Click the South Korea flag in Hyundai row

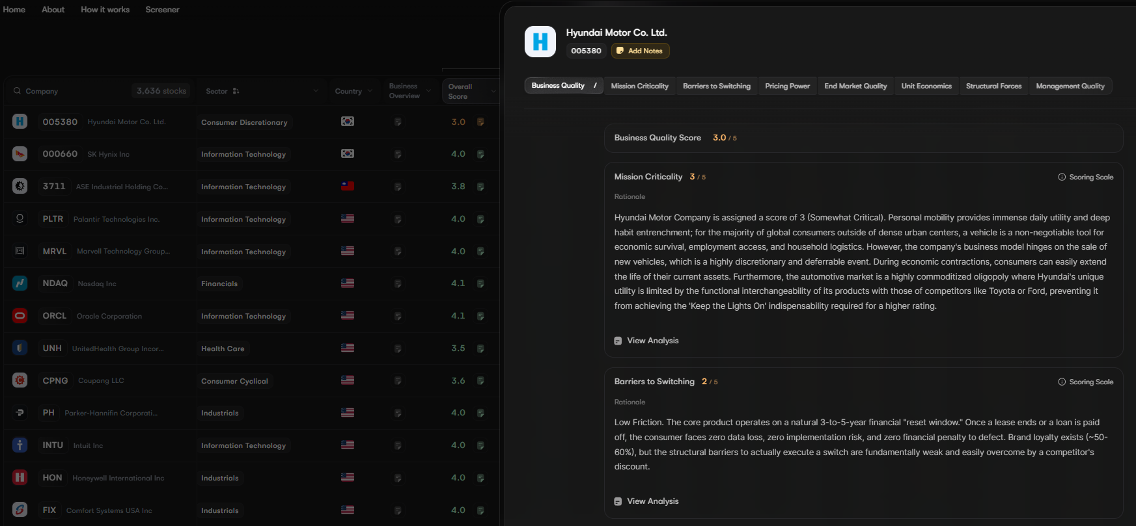click(348, 122)
